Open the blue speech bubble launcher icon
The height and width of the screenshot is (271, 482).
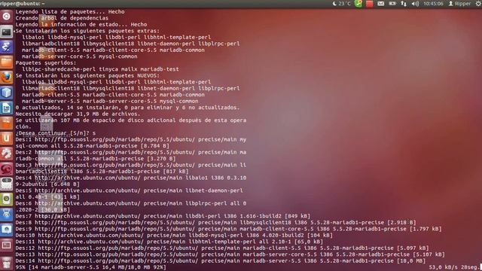(x=7, y=230)
